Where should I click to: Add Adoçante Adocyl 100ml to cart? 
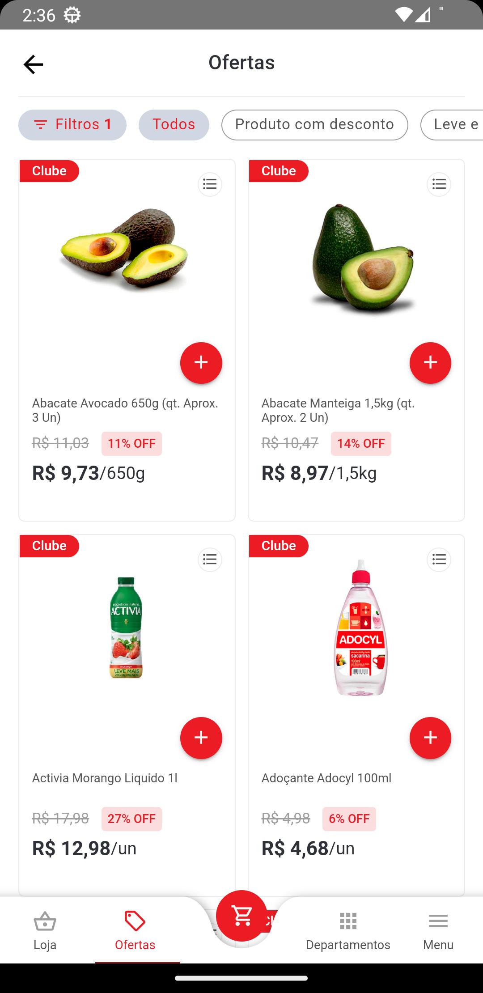(x=430, y=738)
